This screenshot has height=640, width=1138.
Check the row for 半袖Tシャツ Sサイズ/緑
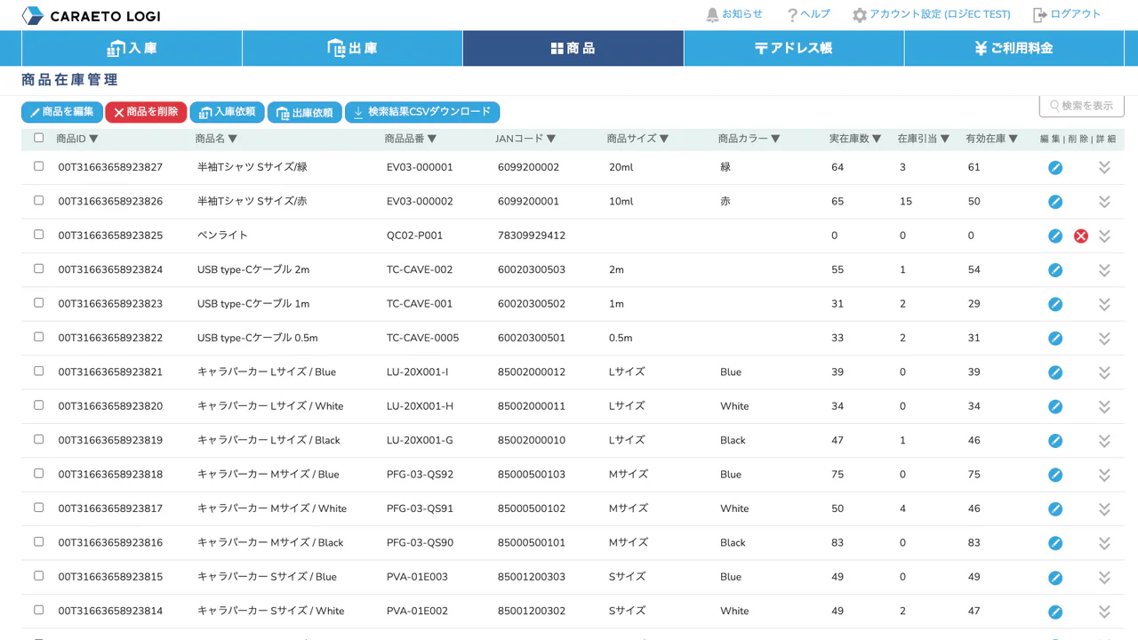pyautogui.click(x=38, y=166)
